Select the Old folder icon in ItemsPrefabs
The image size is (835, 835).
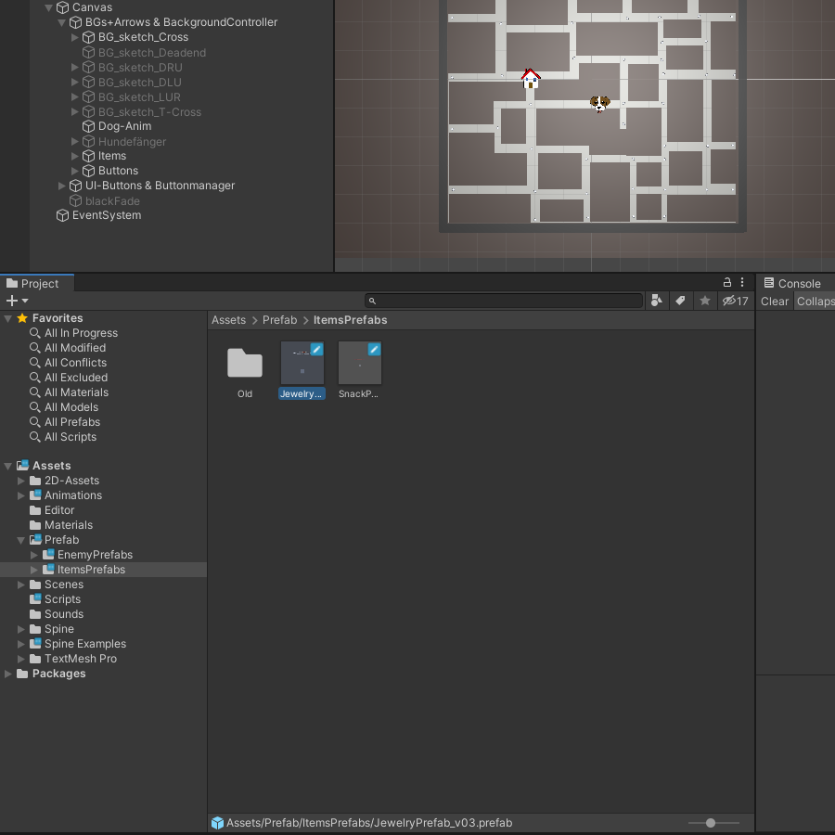(x=245, y=364)
